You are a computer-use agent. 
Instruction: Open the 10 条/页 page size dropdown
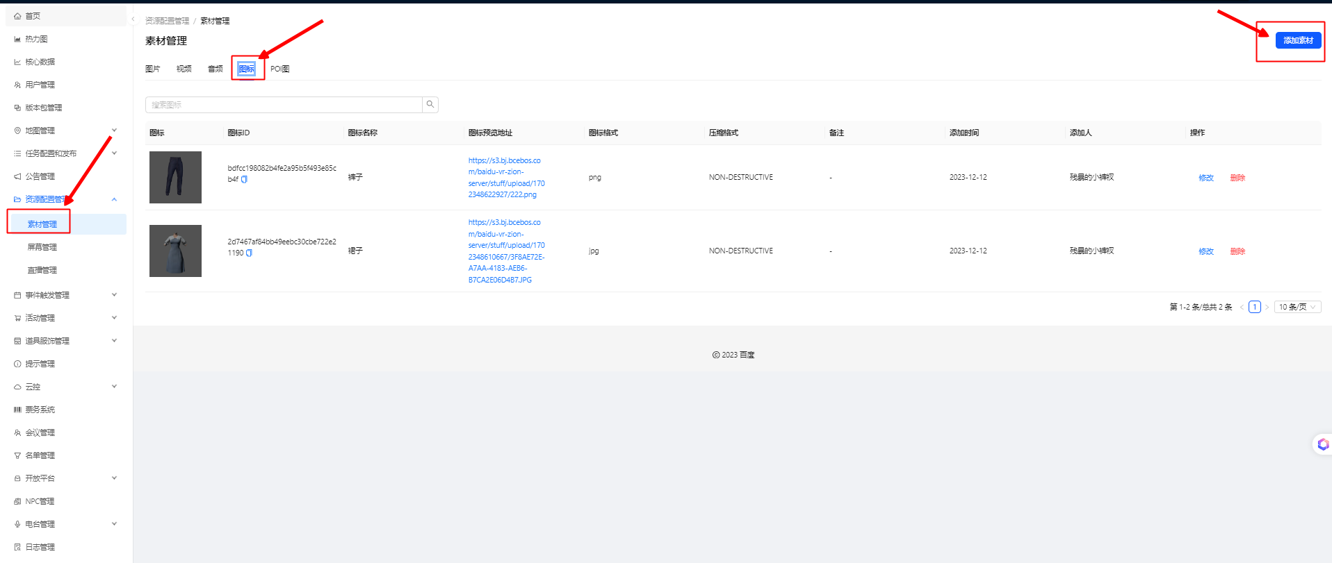[x=1297, y=307]
